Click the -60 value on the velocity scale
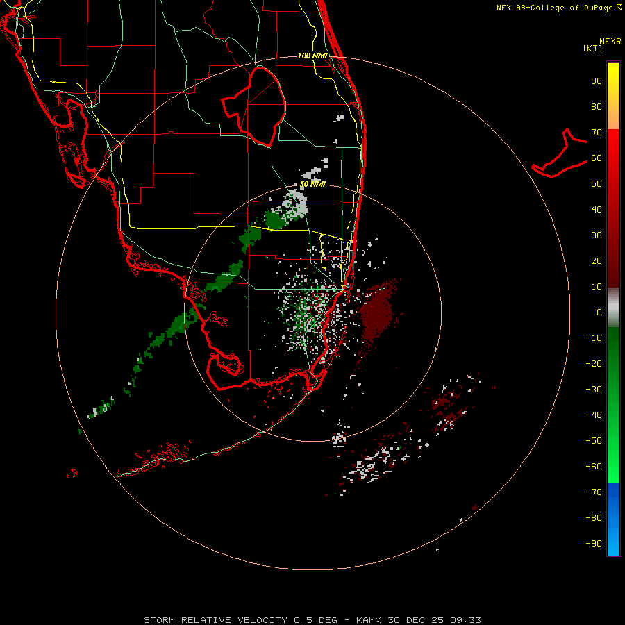This screenshot has height=625, width=625. click(x=594, y=467)
